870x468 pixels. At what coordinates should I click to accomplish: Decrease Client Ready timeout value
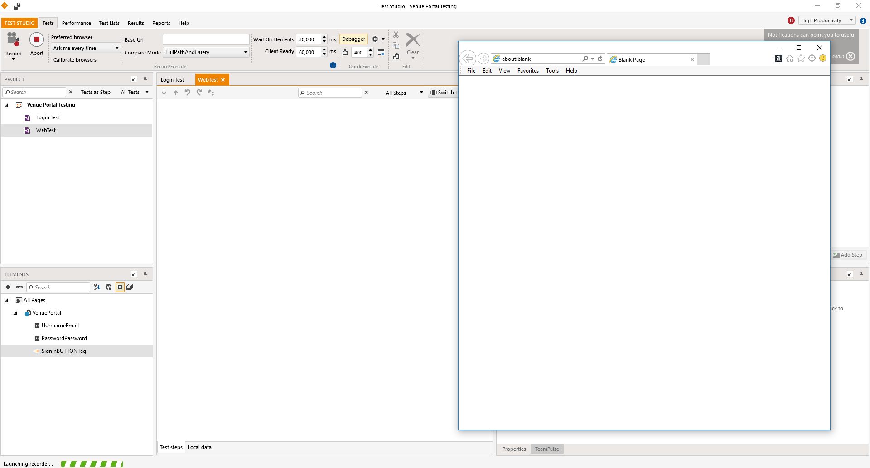click(324, 54)
